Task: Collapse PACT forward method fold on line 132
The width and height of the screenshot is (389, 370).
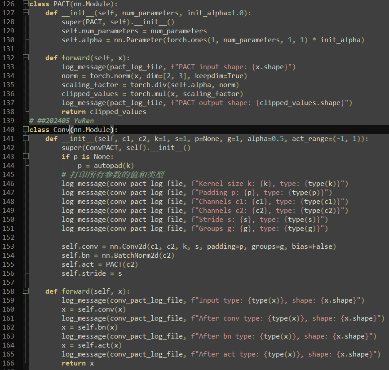Action: [26, 58]
